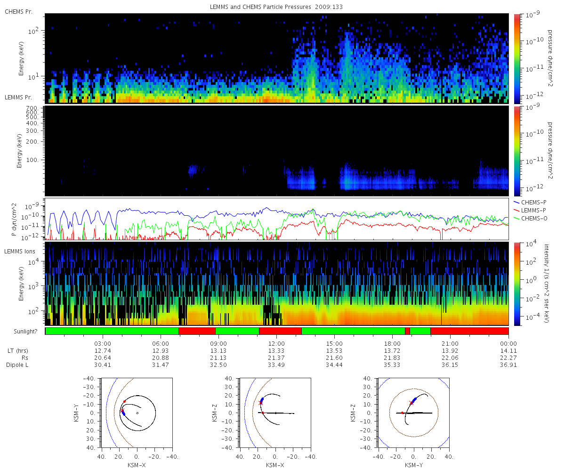Screen dimensions: 565x471
Task: Click the CHEMS pressure color bar
Action: point(516,58)
